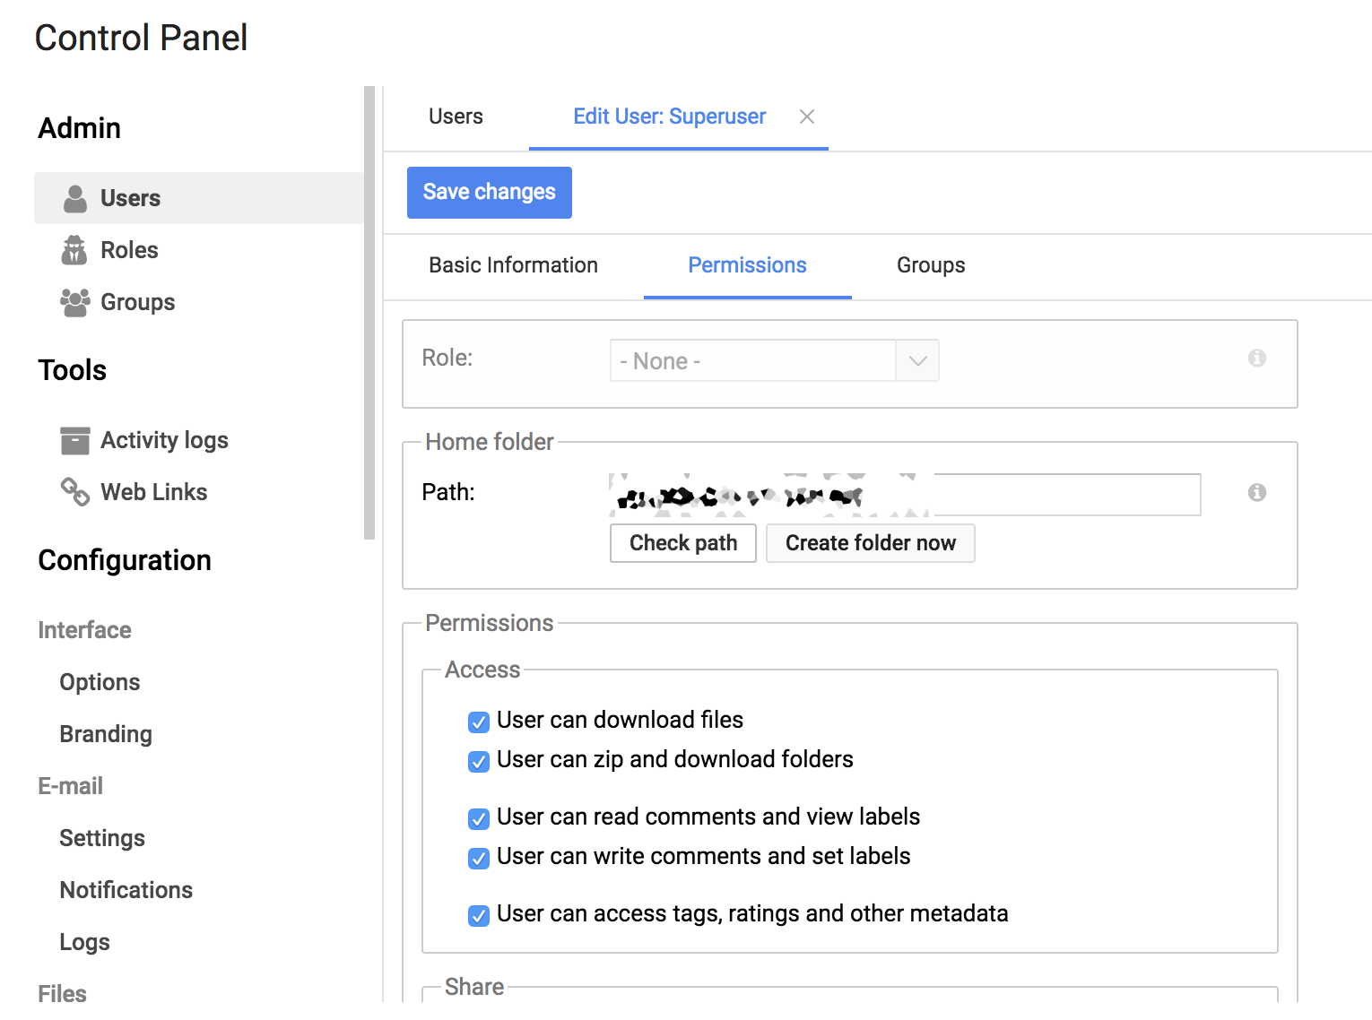1372x1020 pixels.
Task: Open Interface Options in Configuration
Action: (x=100, y=682)
